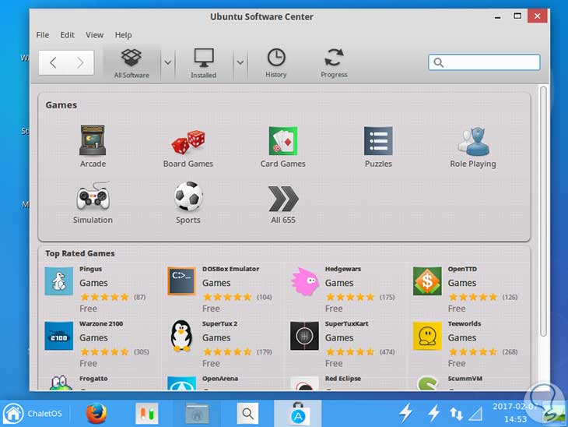Image resolution: width=568 pixels, height=427 pixels.
Task: Open the Progress view
Action: coord(334,63)
